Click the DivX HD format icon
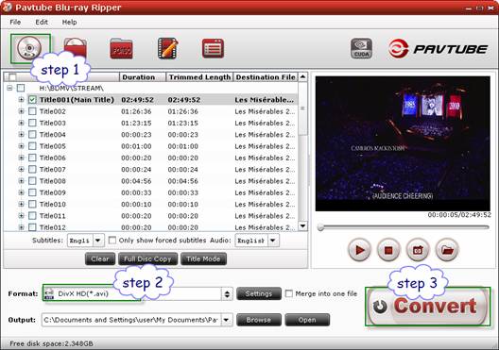499x350 pixels. coord(49,293)
